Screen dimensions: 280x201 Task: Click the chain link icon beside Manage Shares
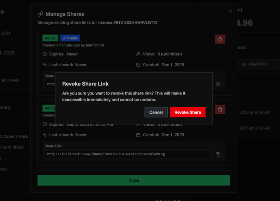point(40,14)
